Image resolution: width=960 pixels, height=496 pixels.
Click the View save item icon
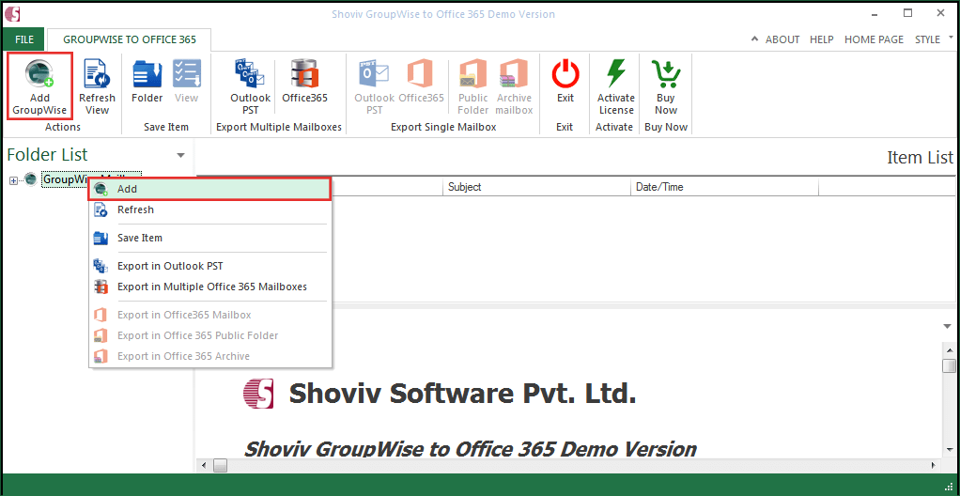click(x=186, y=82)
